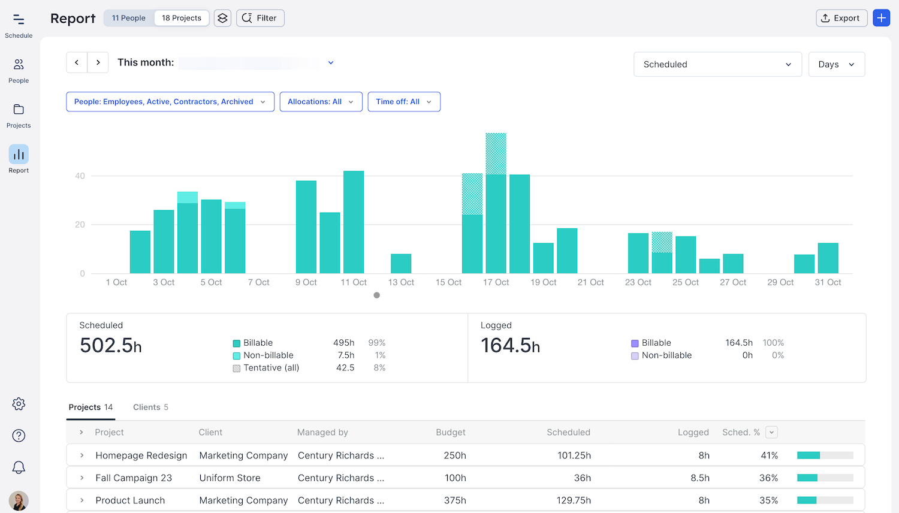Switch to 11 People toggle
The width and height of the screenshot is (899, 513).
(129, 18)
